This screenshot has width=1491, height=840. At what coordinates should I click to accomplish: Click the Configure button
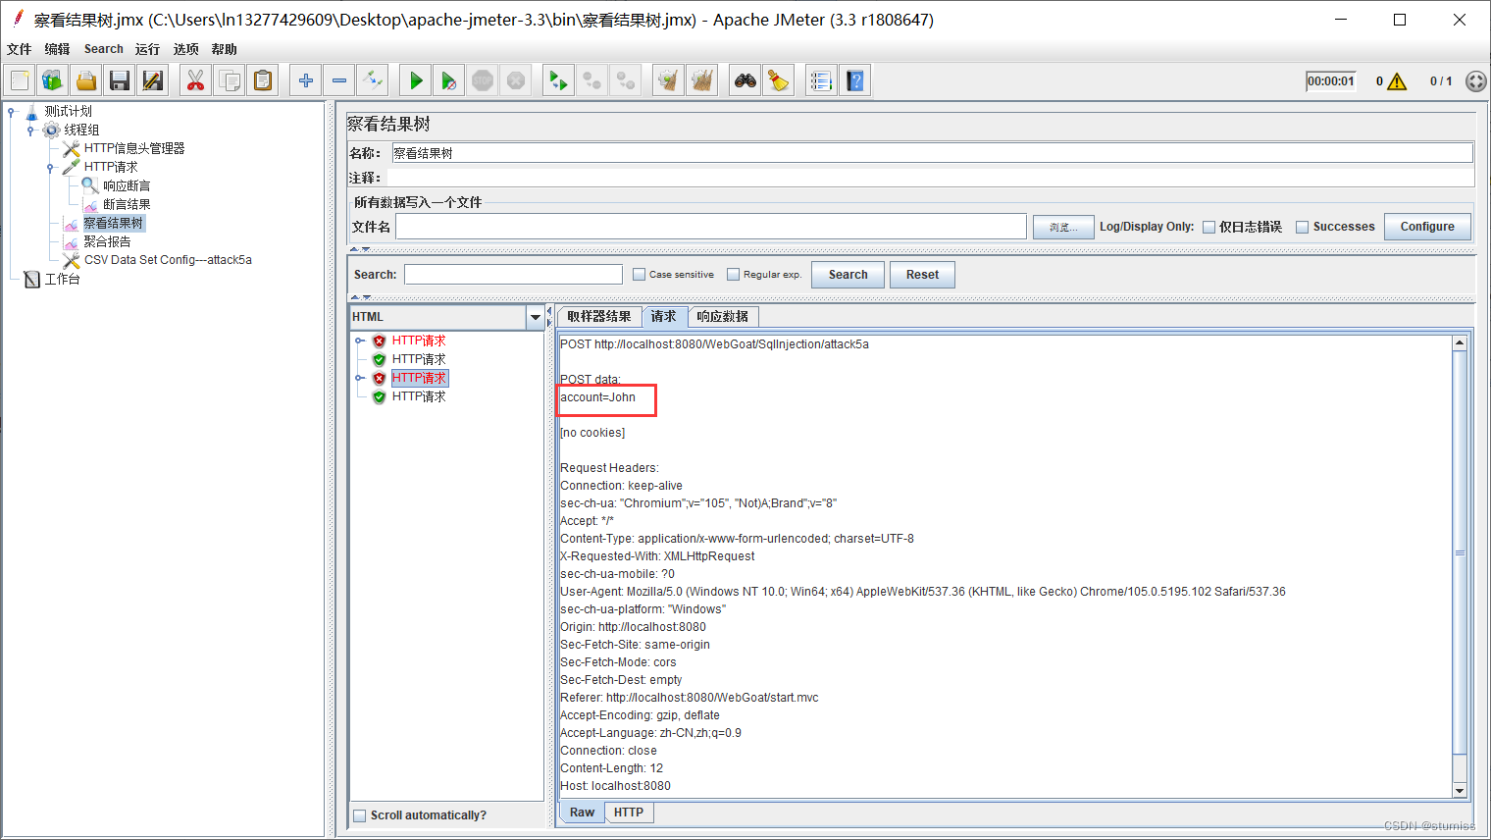[1427, 227]
